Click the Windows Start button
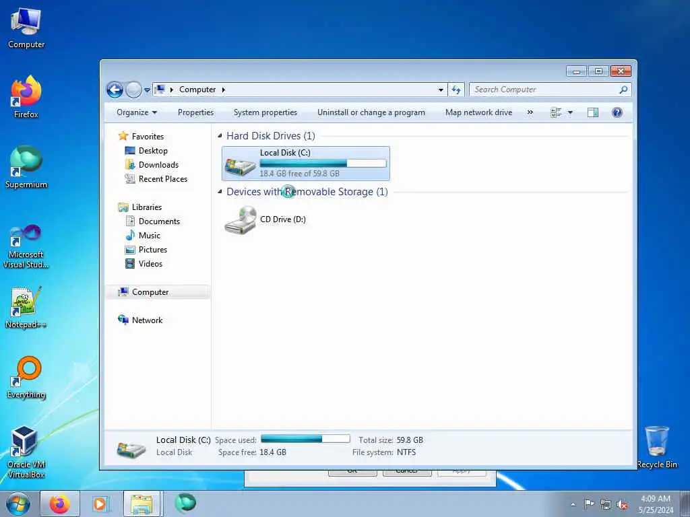The width and height of the screenshot is (690, 517). click(18, 504)
